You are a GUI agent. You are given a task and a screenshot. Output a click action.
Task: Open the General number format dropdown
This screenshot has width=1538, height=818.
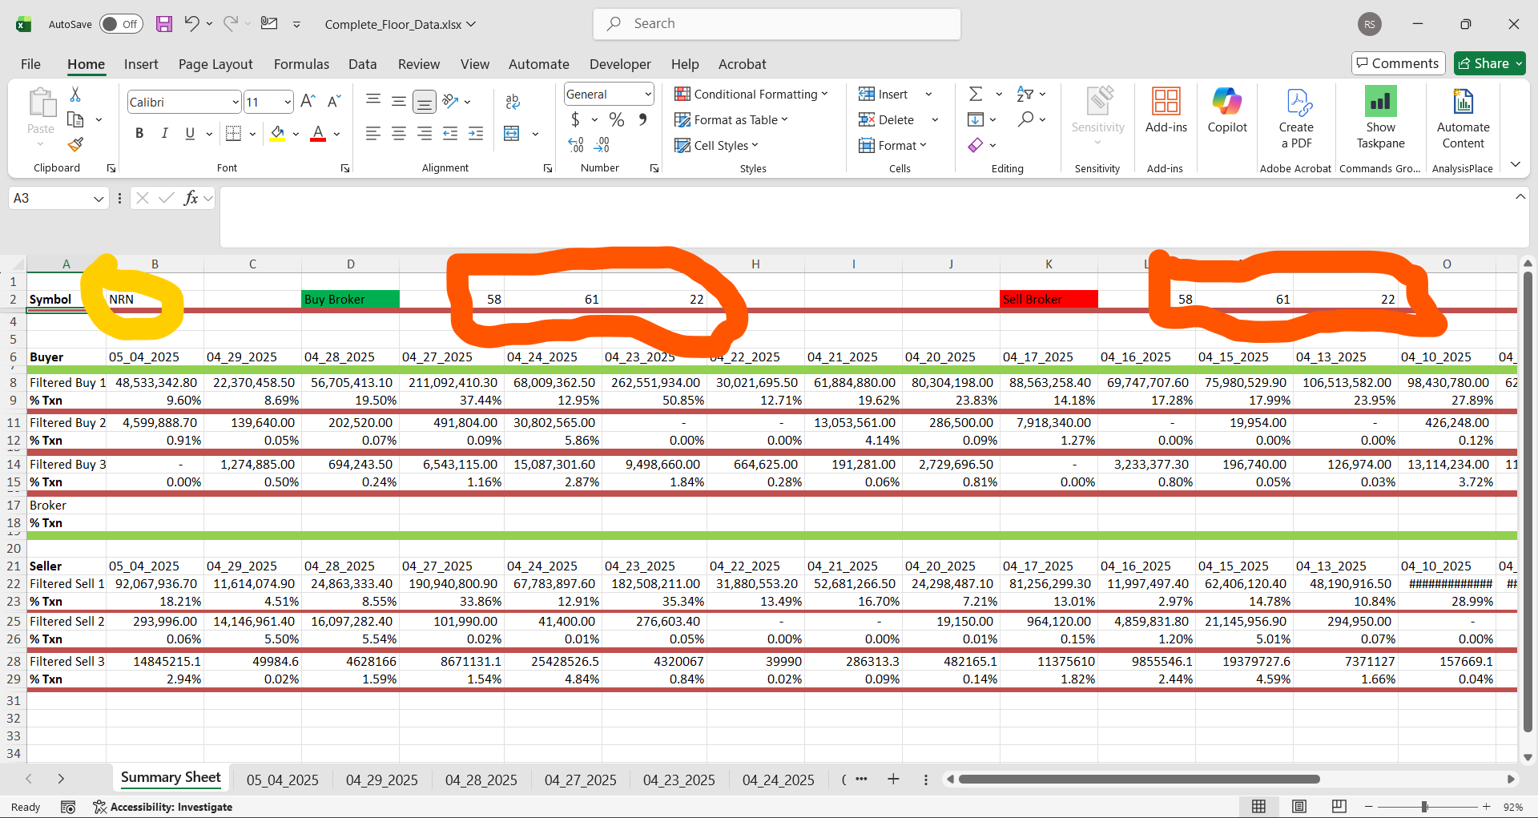click(x=646, y=94)
